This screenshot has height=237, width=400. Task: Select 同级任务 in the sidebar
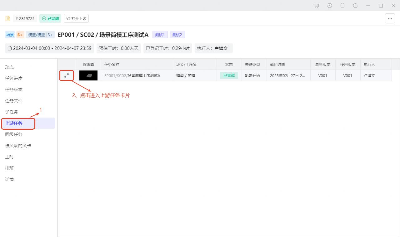(x=14, y=134)
